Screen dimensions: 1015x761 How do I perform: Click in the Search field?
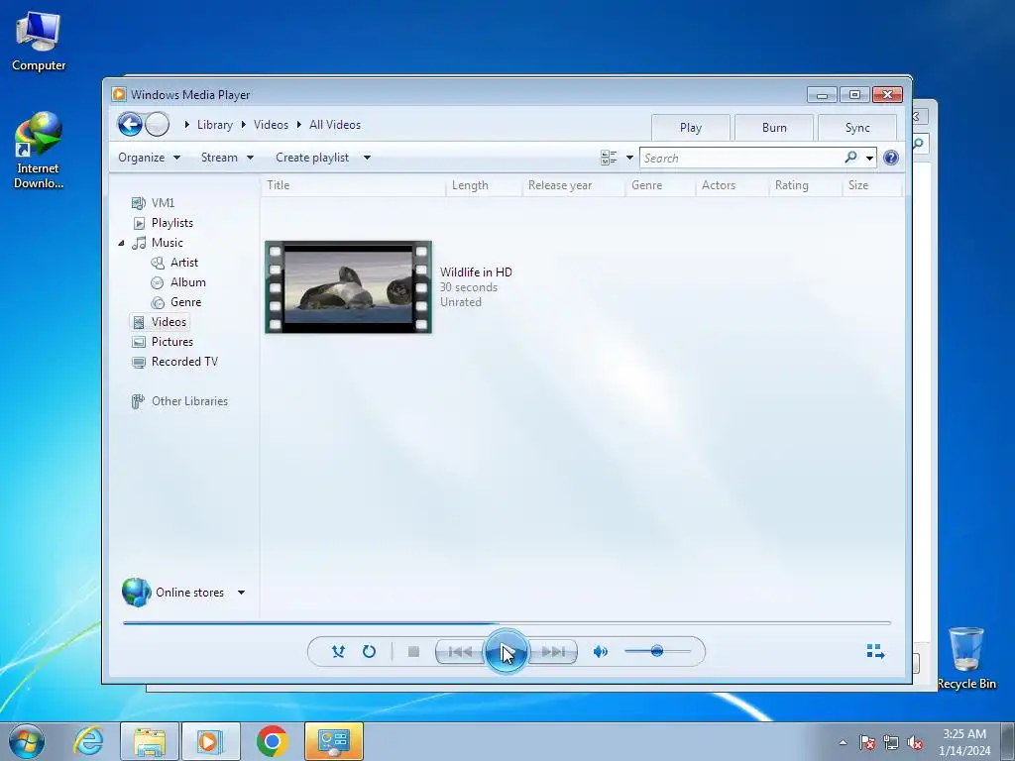tap(740, 158)
